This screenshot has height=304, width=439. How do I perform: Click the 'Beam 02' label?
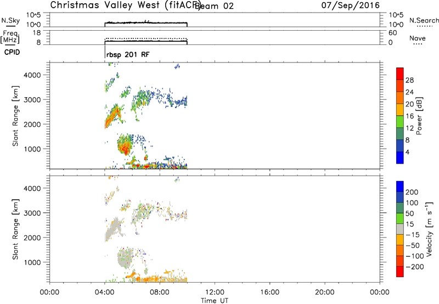[x=214, y=6]
